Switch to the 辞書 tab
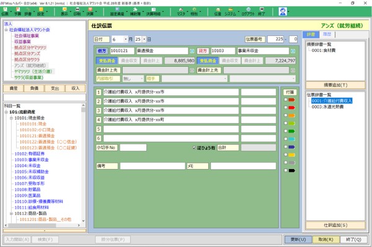Screen dimensions: 372x247 click(x=311, y=34)
